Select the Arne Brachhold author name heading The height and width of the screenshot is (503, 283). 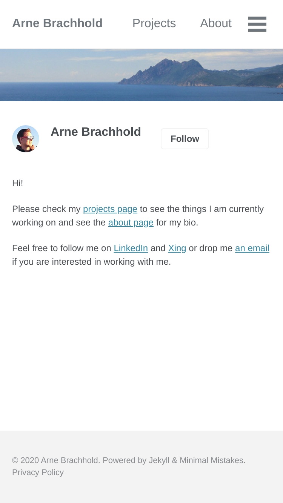[96, 132]
